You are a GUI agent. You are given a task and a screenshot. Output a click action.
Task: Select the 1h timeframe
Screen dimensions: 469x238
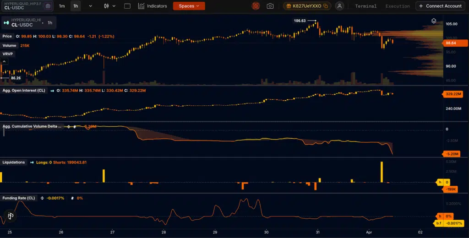coord(76,6)
